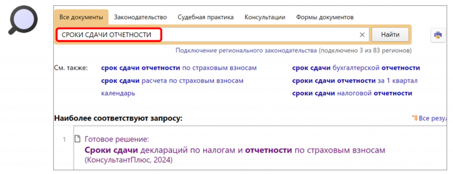This screenshot has width=453, height=174.
Task: Click the (подключено 3 из 83 регионов) text
Action: coord(365,50)
